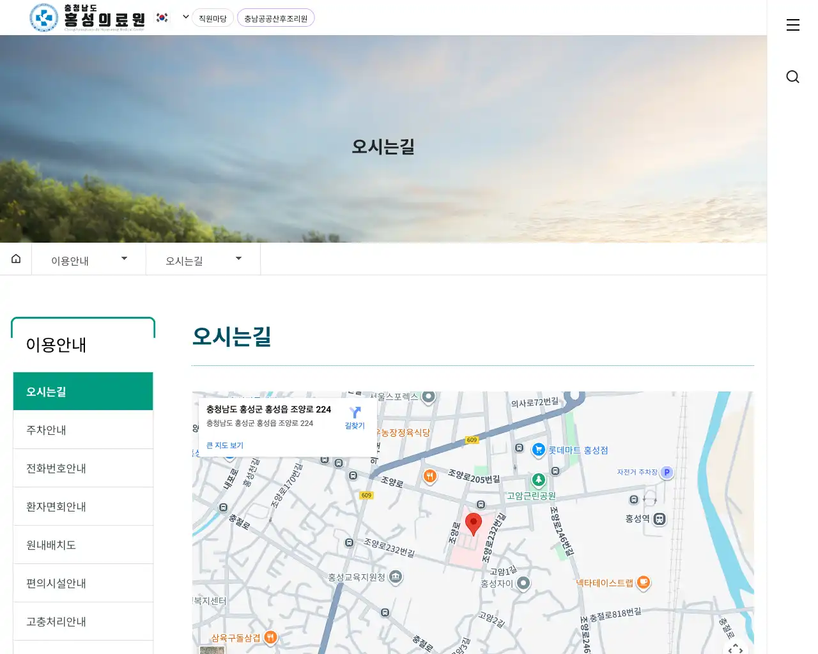Click the 큰 지도 보기 link

point(225,446)
